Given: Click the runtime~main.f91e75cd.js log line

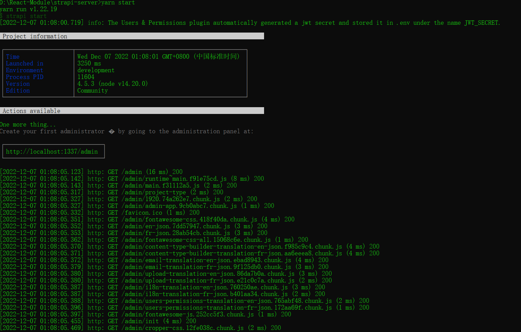Looking at the screenshot, I should (x=132, y=179).
